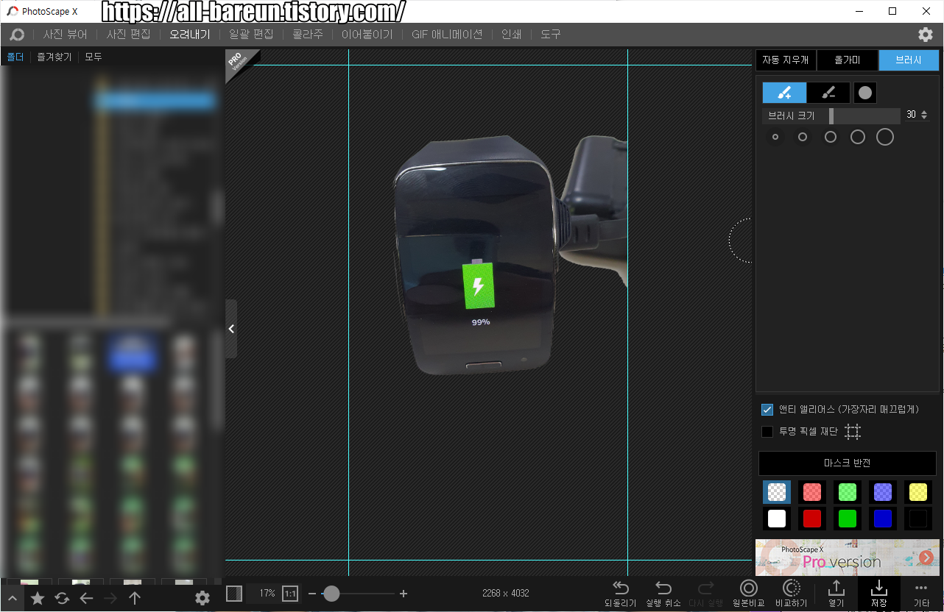
Task: Go up one folder level
Action: click(x=135, y=599)
